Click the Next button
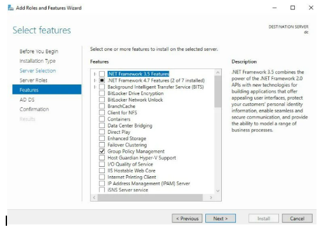Screen dimensions: 321x234 pyautogui.click(x=221, y=218)
